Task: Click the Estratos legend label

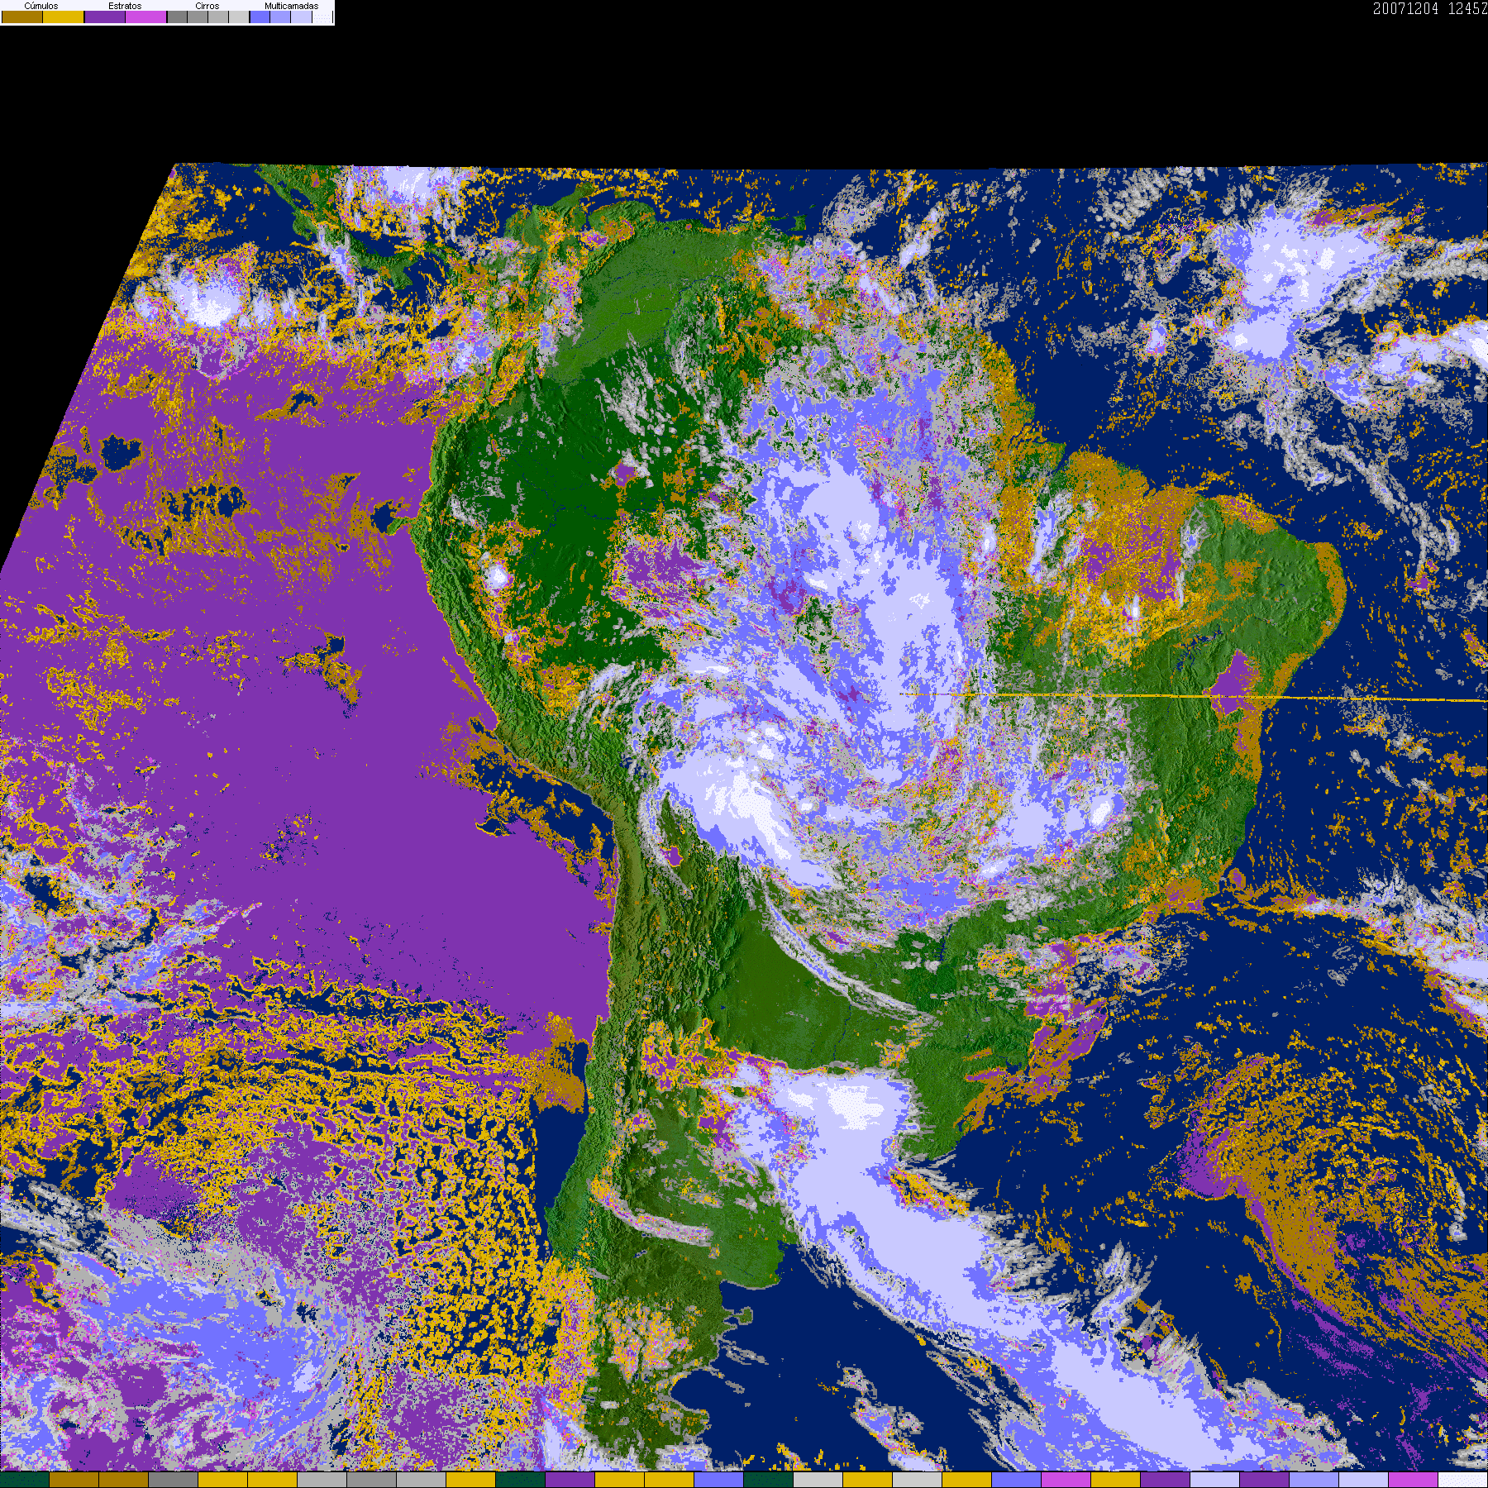Action: pos(125,6)
